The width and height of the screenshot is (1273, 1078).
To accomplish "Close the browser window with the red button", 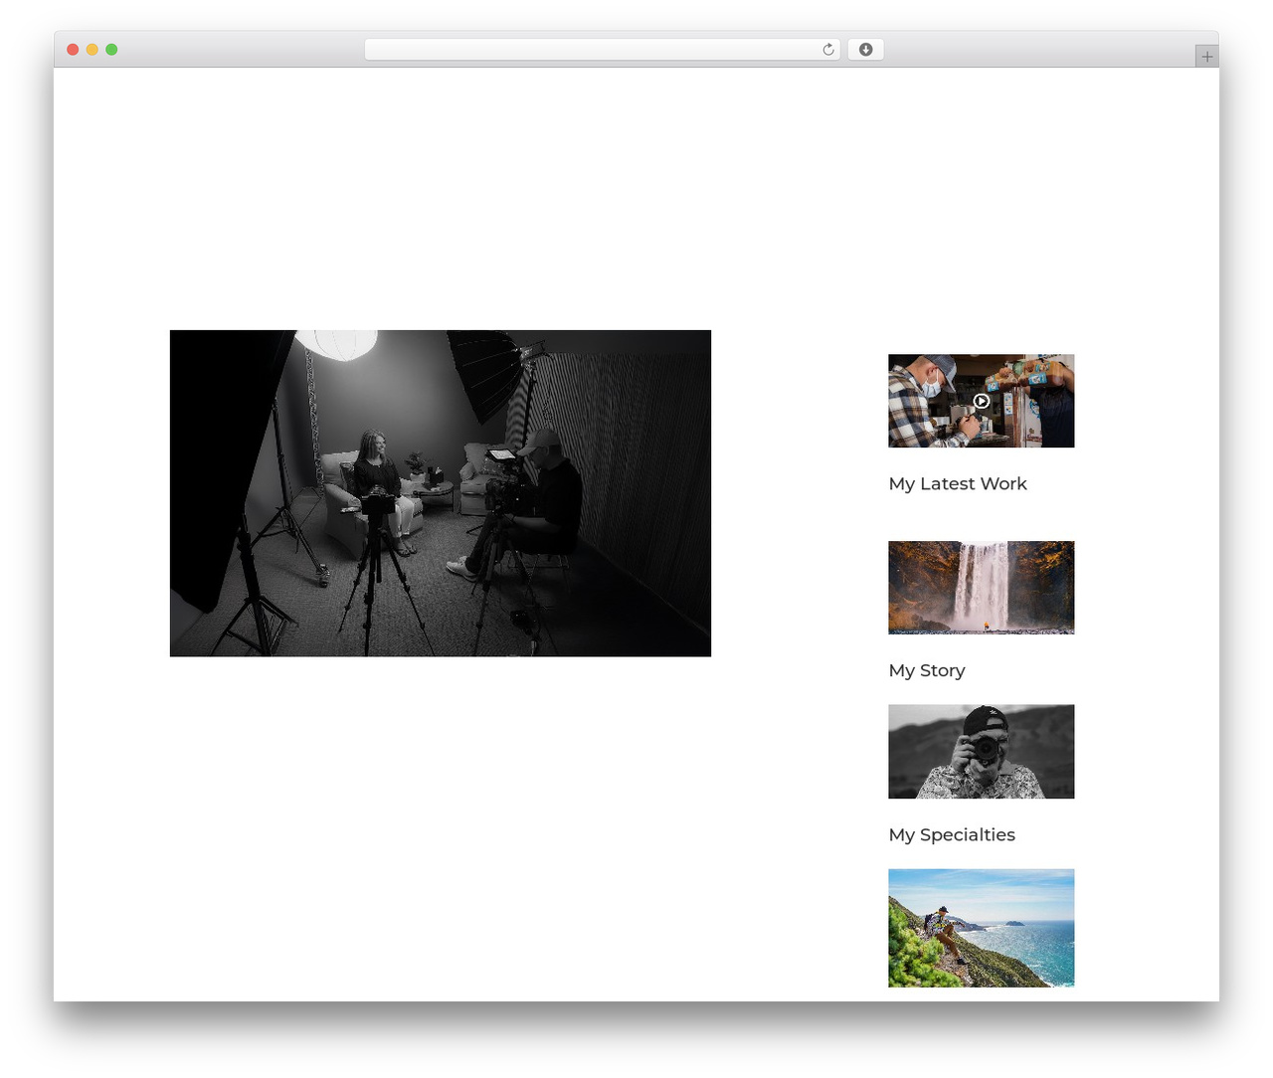I will 73,50.
